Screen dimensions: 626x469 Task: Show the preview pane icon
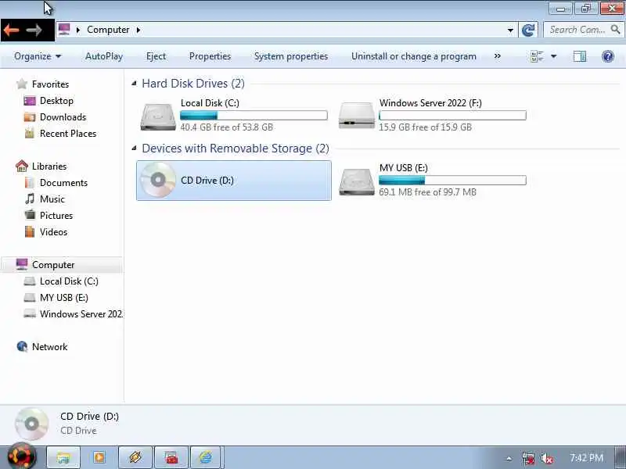click(x=580, y=56)
